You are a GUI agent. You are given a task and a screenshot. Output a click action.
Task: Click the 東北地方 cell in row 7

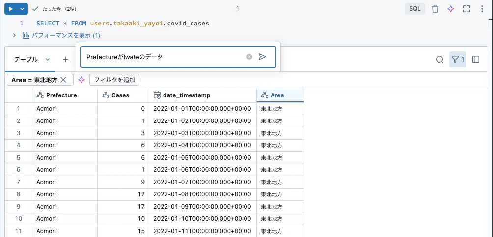pos(280,182)
